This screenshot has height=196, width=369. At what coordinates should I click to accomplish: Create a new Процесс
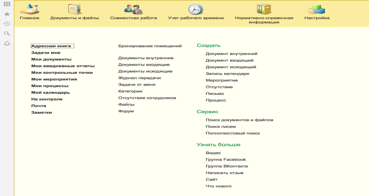coord(216,100)
